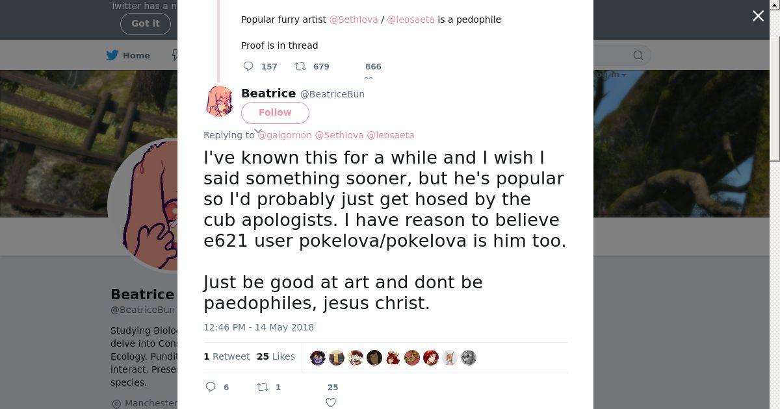Viewport: 780px width, 409px height.
Task: Open Beatrice's profile picture in tweet header
Action: pos(220,101)
